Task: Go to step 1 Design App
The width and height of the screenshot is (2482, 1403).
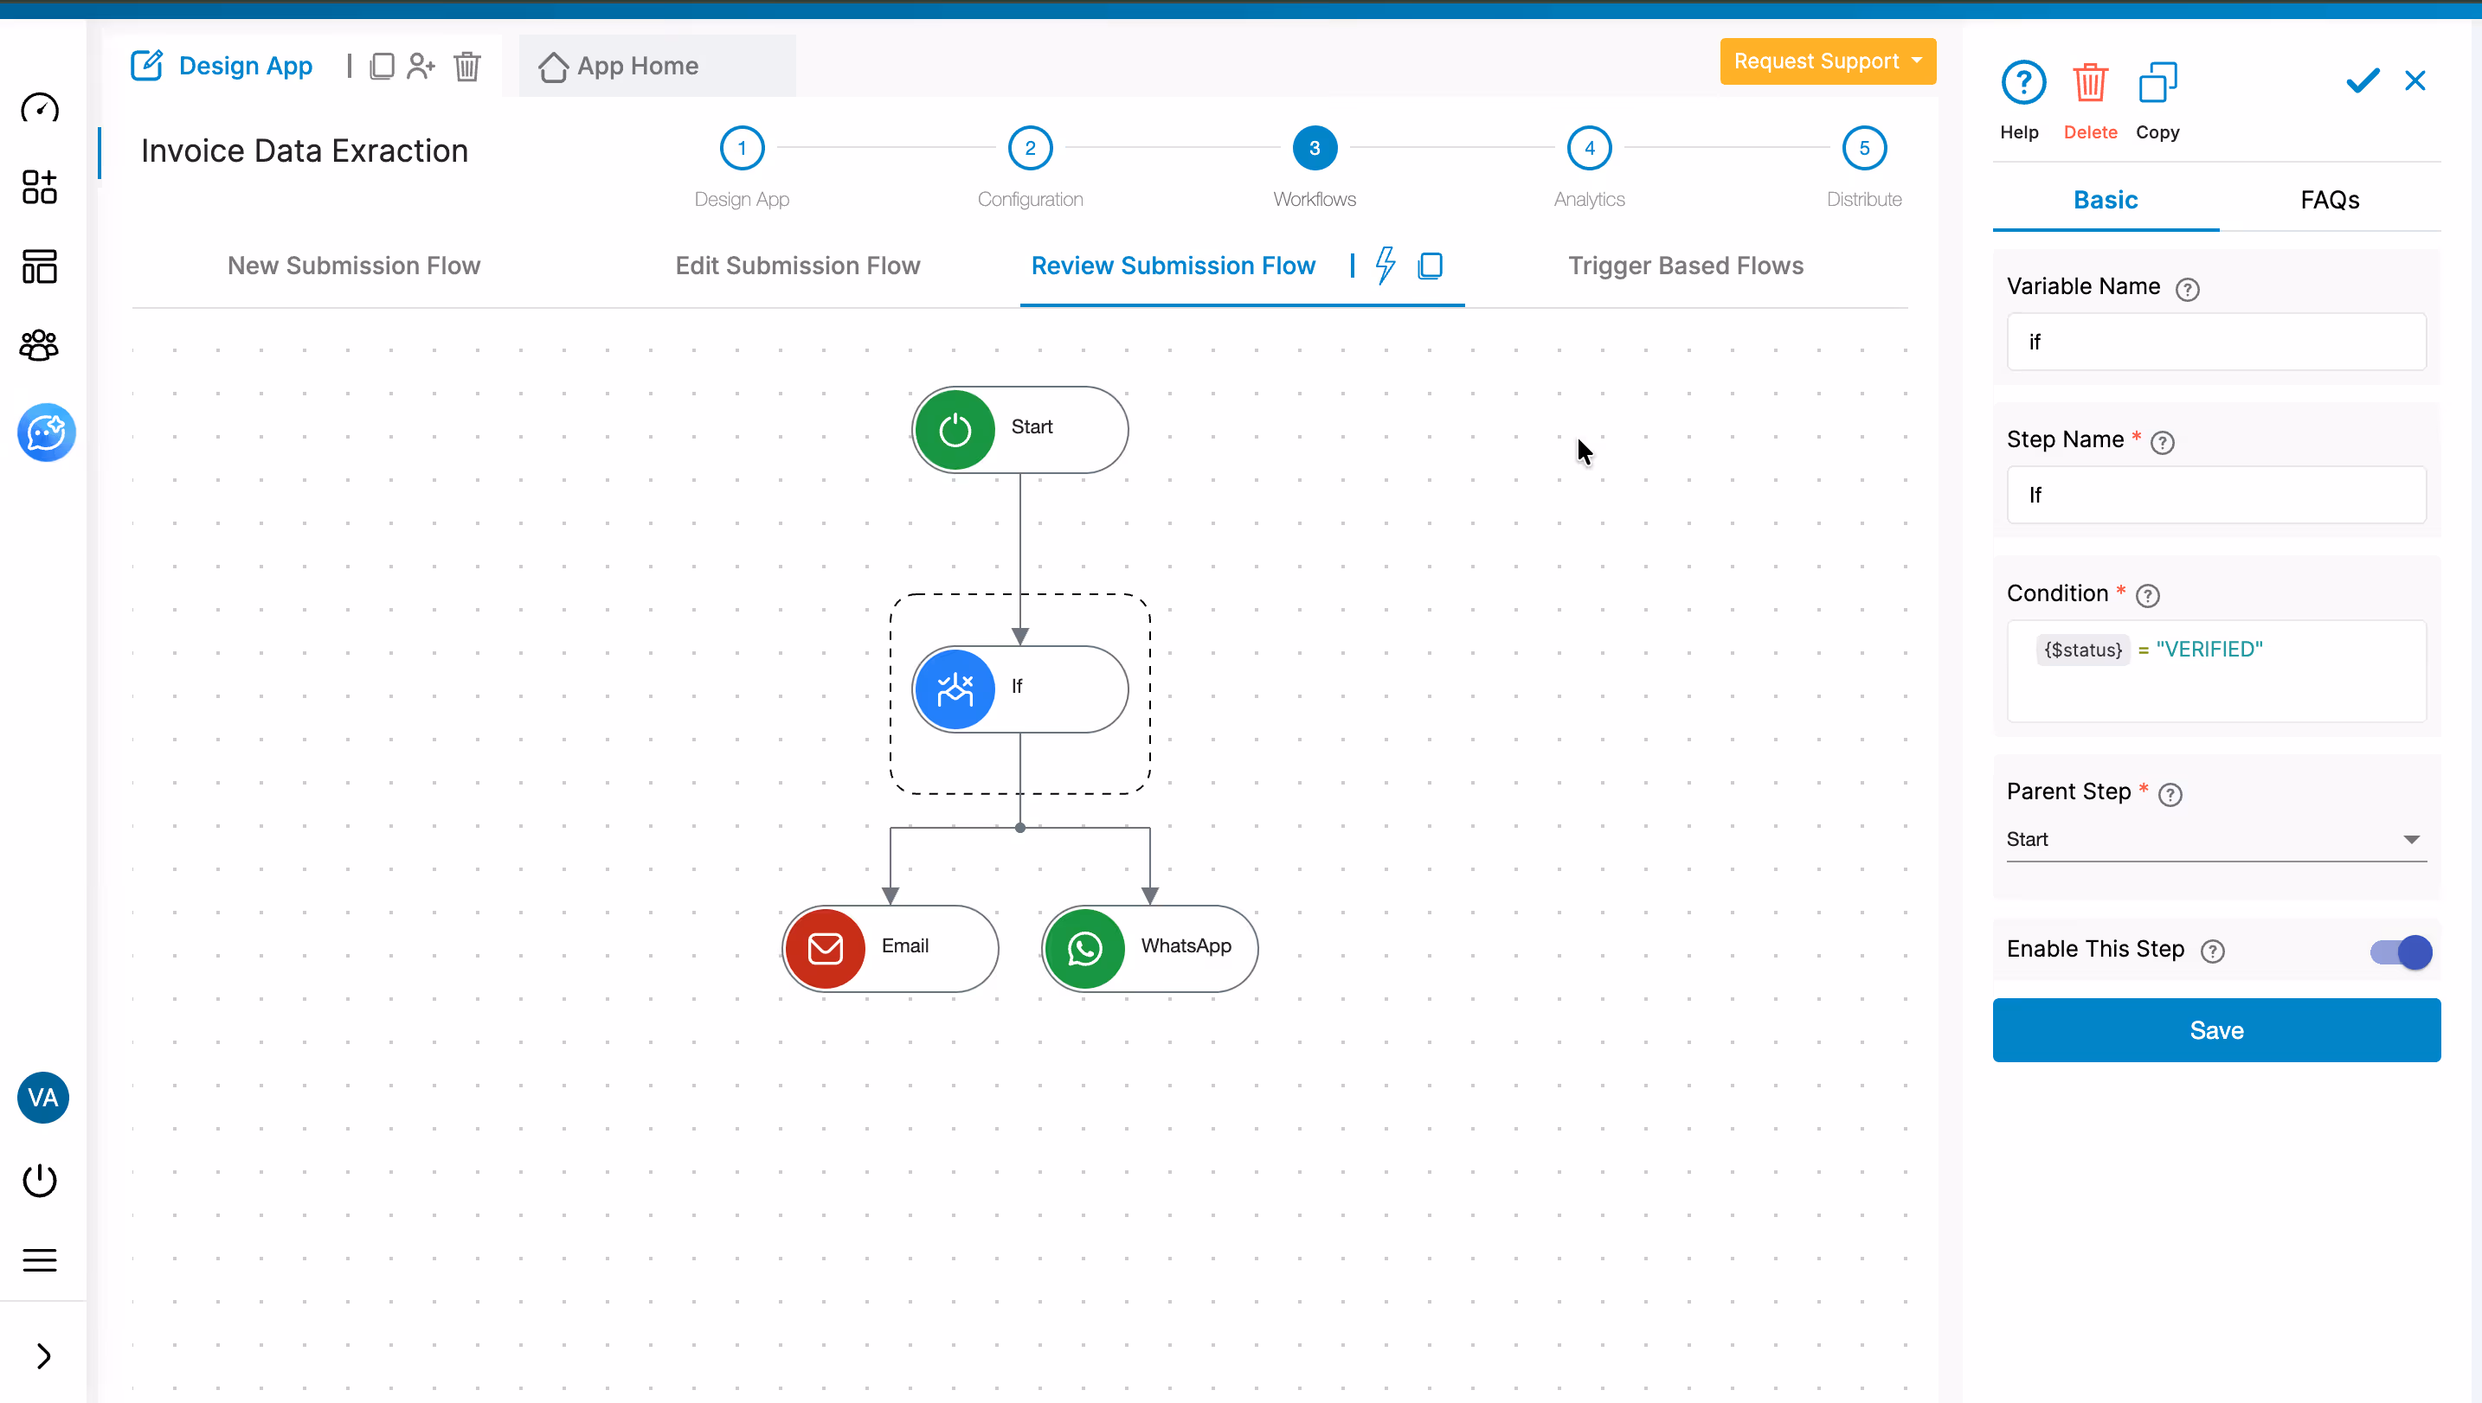Action: tap(742, 147)
